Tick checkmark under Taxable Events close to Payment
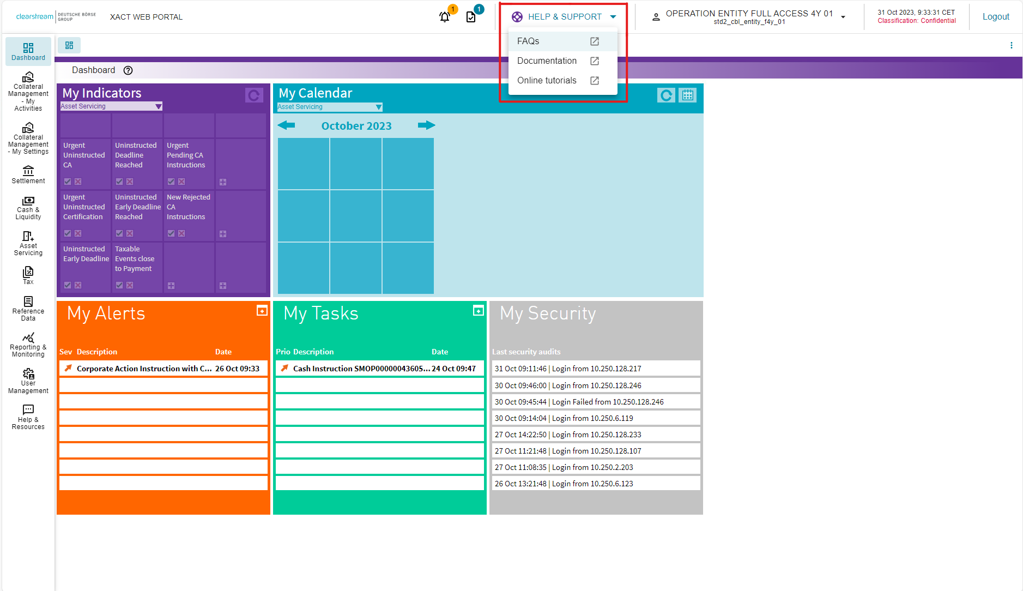 click(119, 285)
